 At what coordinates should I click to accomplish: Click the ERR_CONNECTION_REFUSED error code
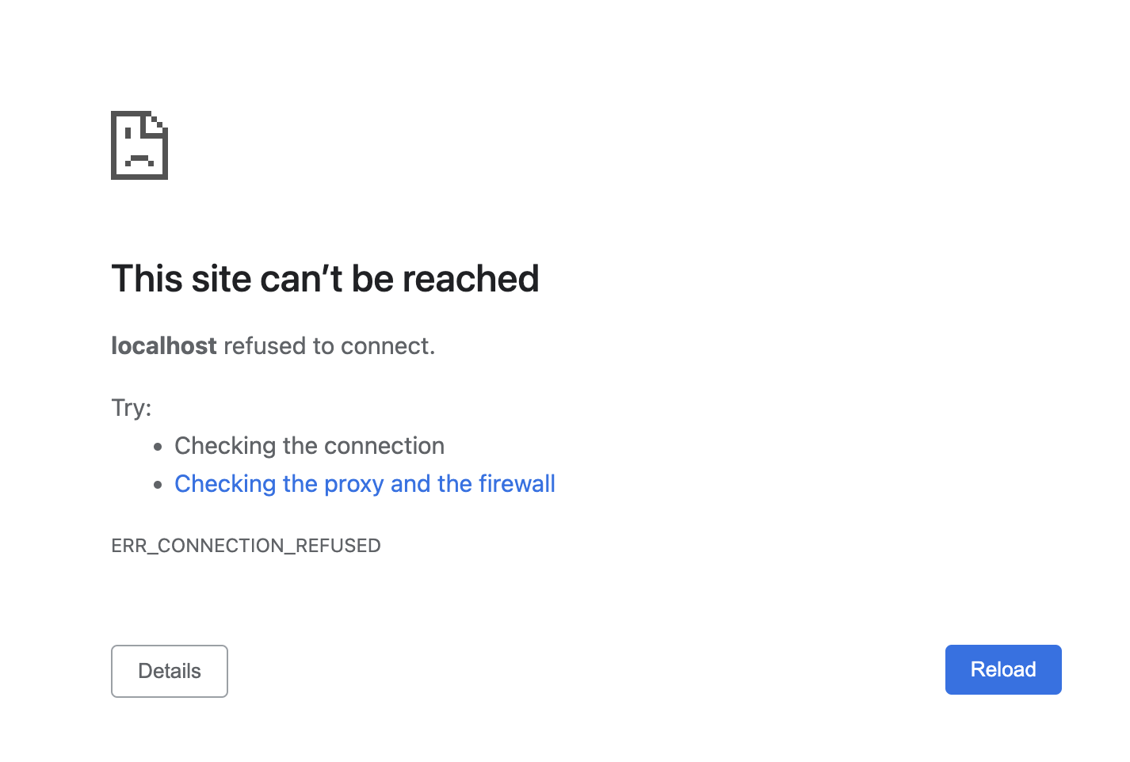pyautogui.click(x=246, y=545)
